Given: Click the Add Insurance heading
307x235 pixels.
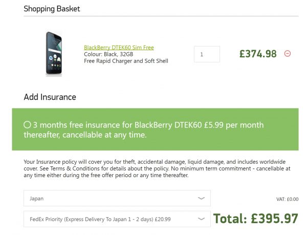Looking at the screenshot, I should pos(50,97).
